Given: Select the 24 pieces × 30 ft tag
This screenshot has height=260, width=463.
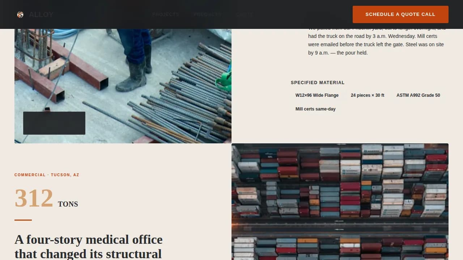Looking at the screenshot, I should (x=368, y=95).
